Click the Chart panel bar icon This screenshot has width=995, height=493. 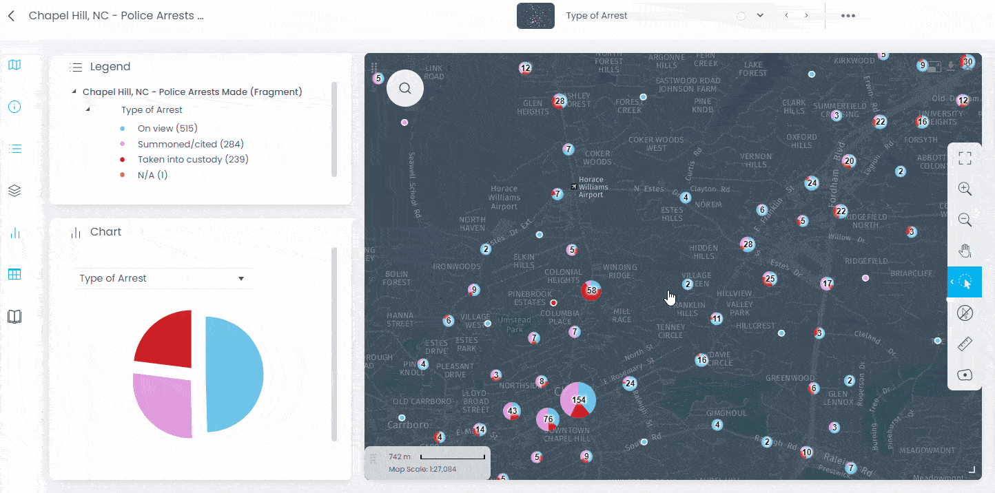[76, 233]
